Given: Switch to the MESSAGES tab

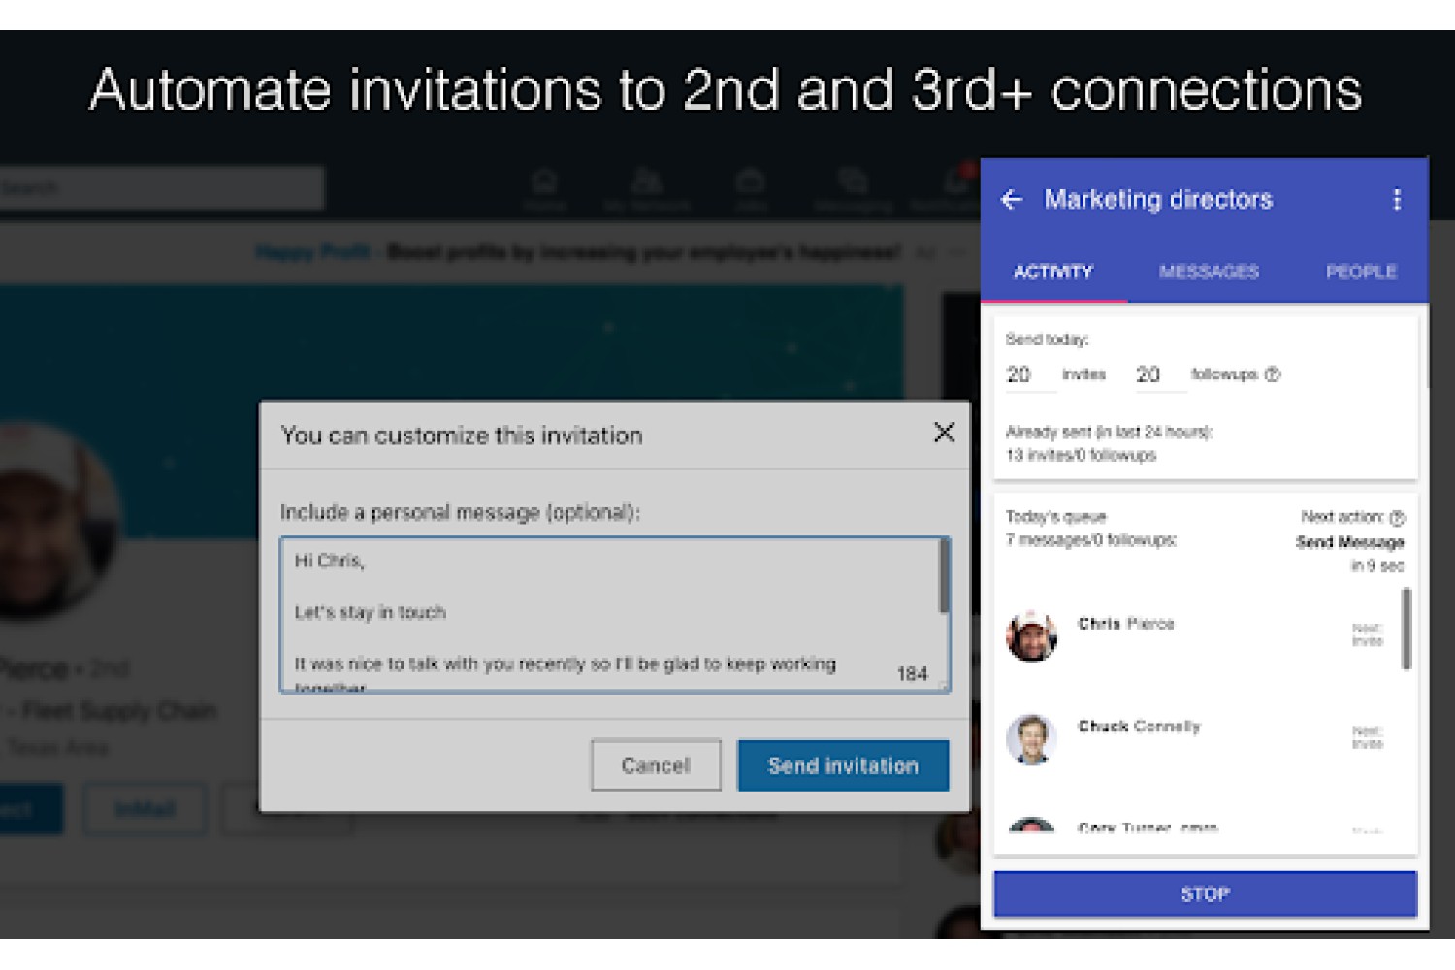Looking at the screenshot, I should [1209, 273].
